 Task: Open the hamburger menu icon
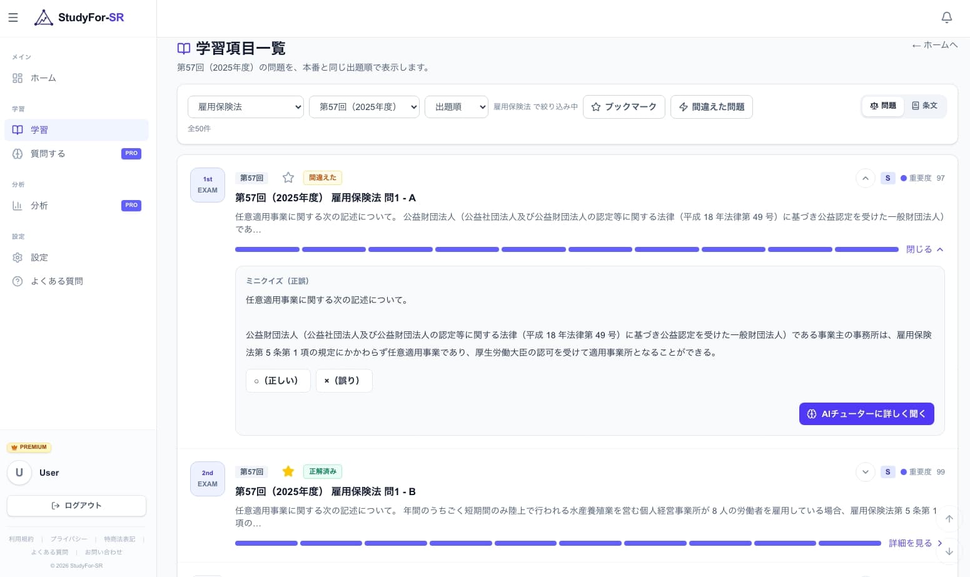pyautogui.click(x=13, y=18)
